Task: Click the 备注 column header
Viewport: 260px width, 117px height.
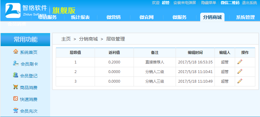Action: [x=155, y=53]
